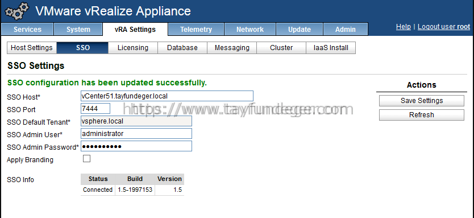This screenshot has height=218, width=474.
Task: Select build value 1.5-1997153
Action: tap(135, 190)
